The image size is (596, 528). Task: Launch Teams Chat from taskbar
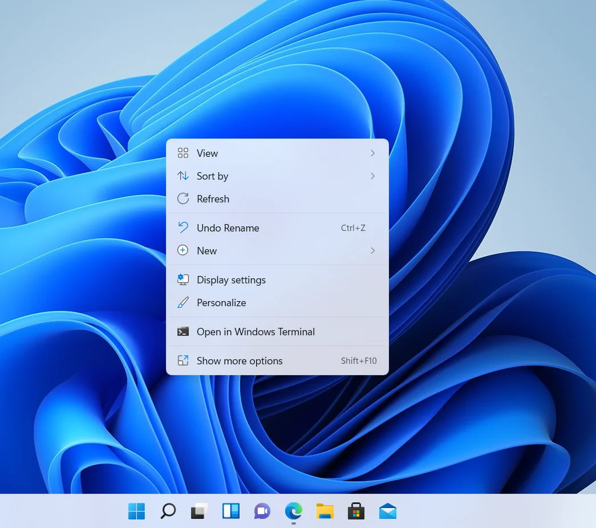point(262,511)
